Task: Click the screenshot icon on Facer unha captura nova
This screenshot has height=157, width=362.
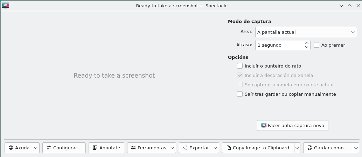Action: coord(263,125)
